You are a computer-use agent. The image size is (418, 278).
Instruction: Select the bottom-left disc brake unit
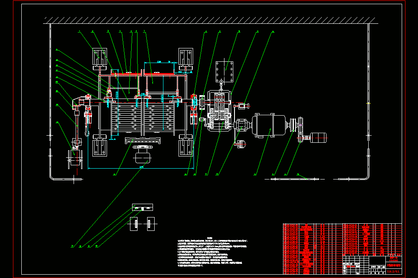(x=100, y=145)
